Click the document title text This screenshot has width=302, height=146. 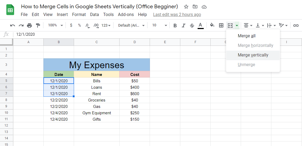[99, 7]
